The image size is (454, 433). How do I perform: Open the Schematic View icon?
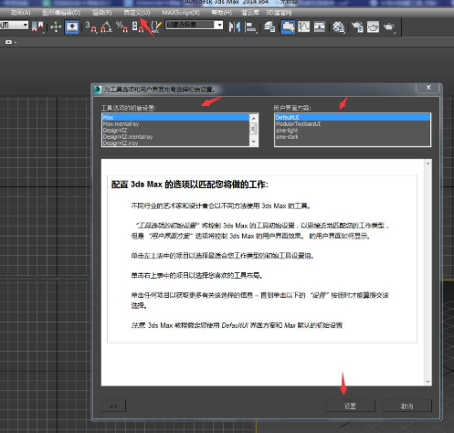[x=320, y=26]
